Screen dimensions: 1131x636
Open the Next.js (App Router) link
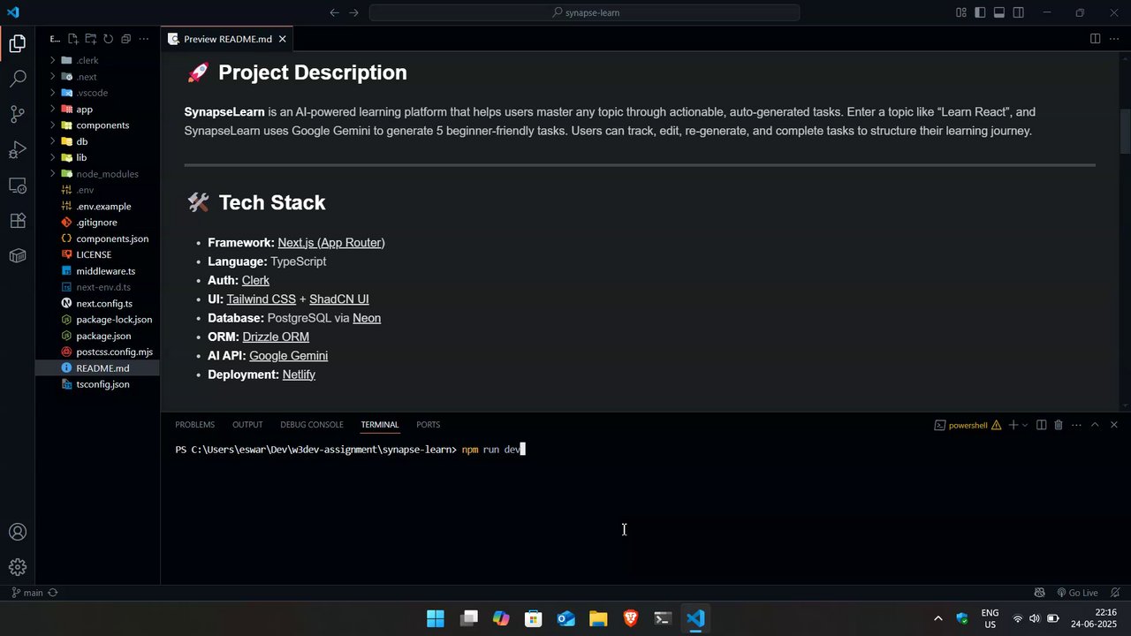[x=331, y=243]
